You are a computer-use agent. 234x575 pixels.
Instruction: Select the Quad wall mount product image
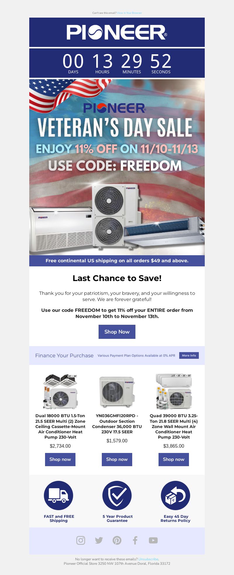pos(174,391)
